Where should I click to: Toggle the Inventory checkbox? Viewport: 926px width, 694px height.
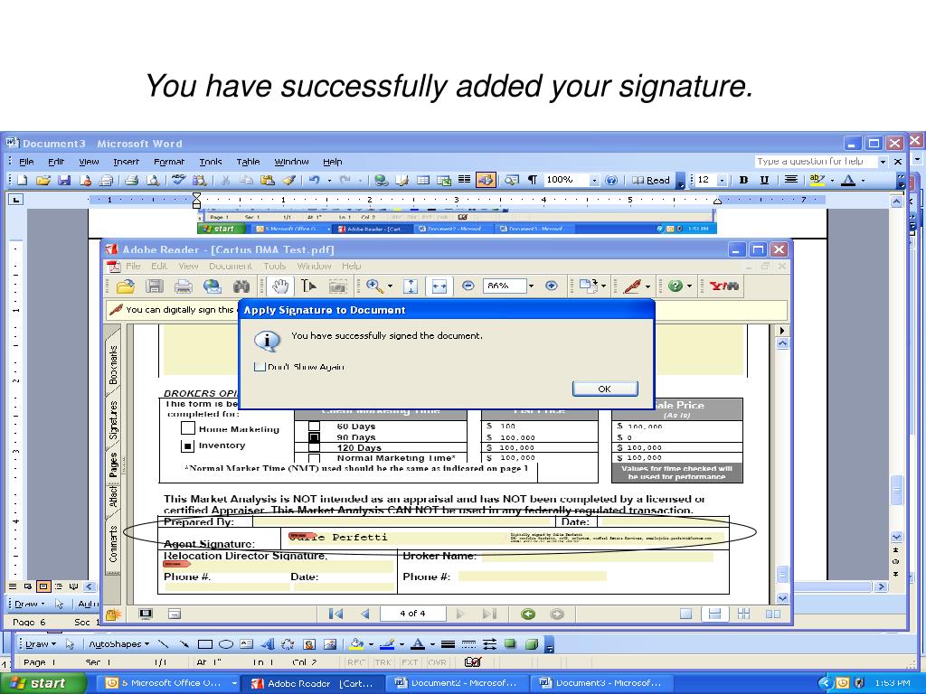click(x=188, y=446)
